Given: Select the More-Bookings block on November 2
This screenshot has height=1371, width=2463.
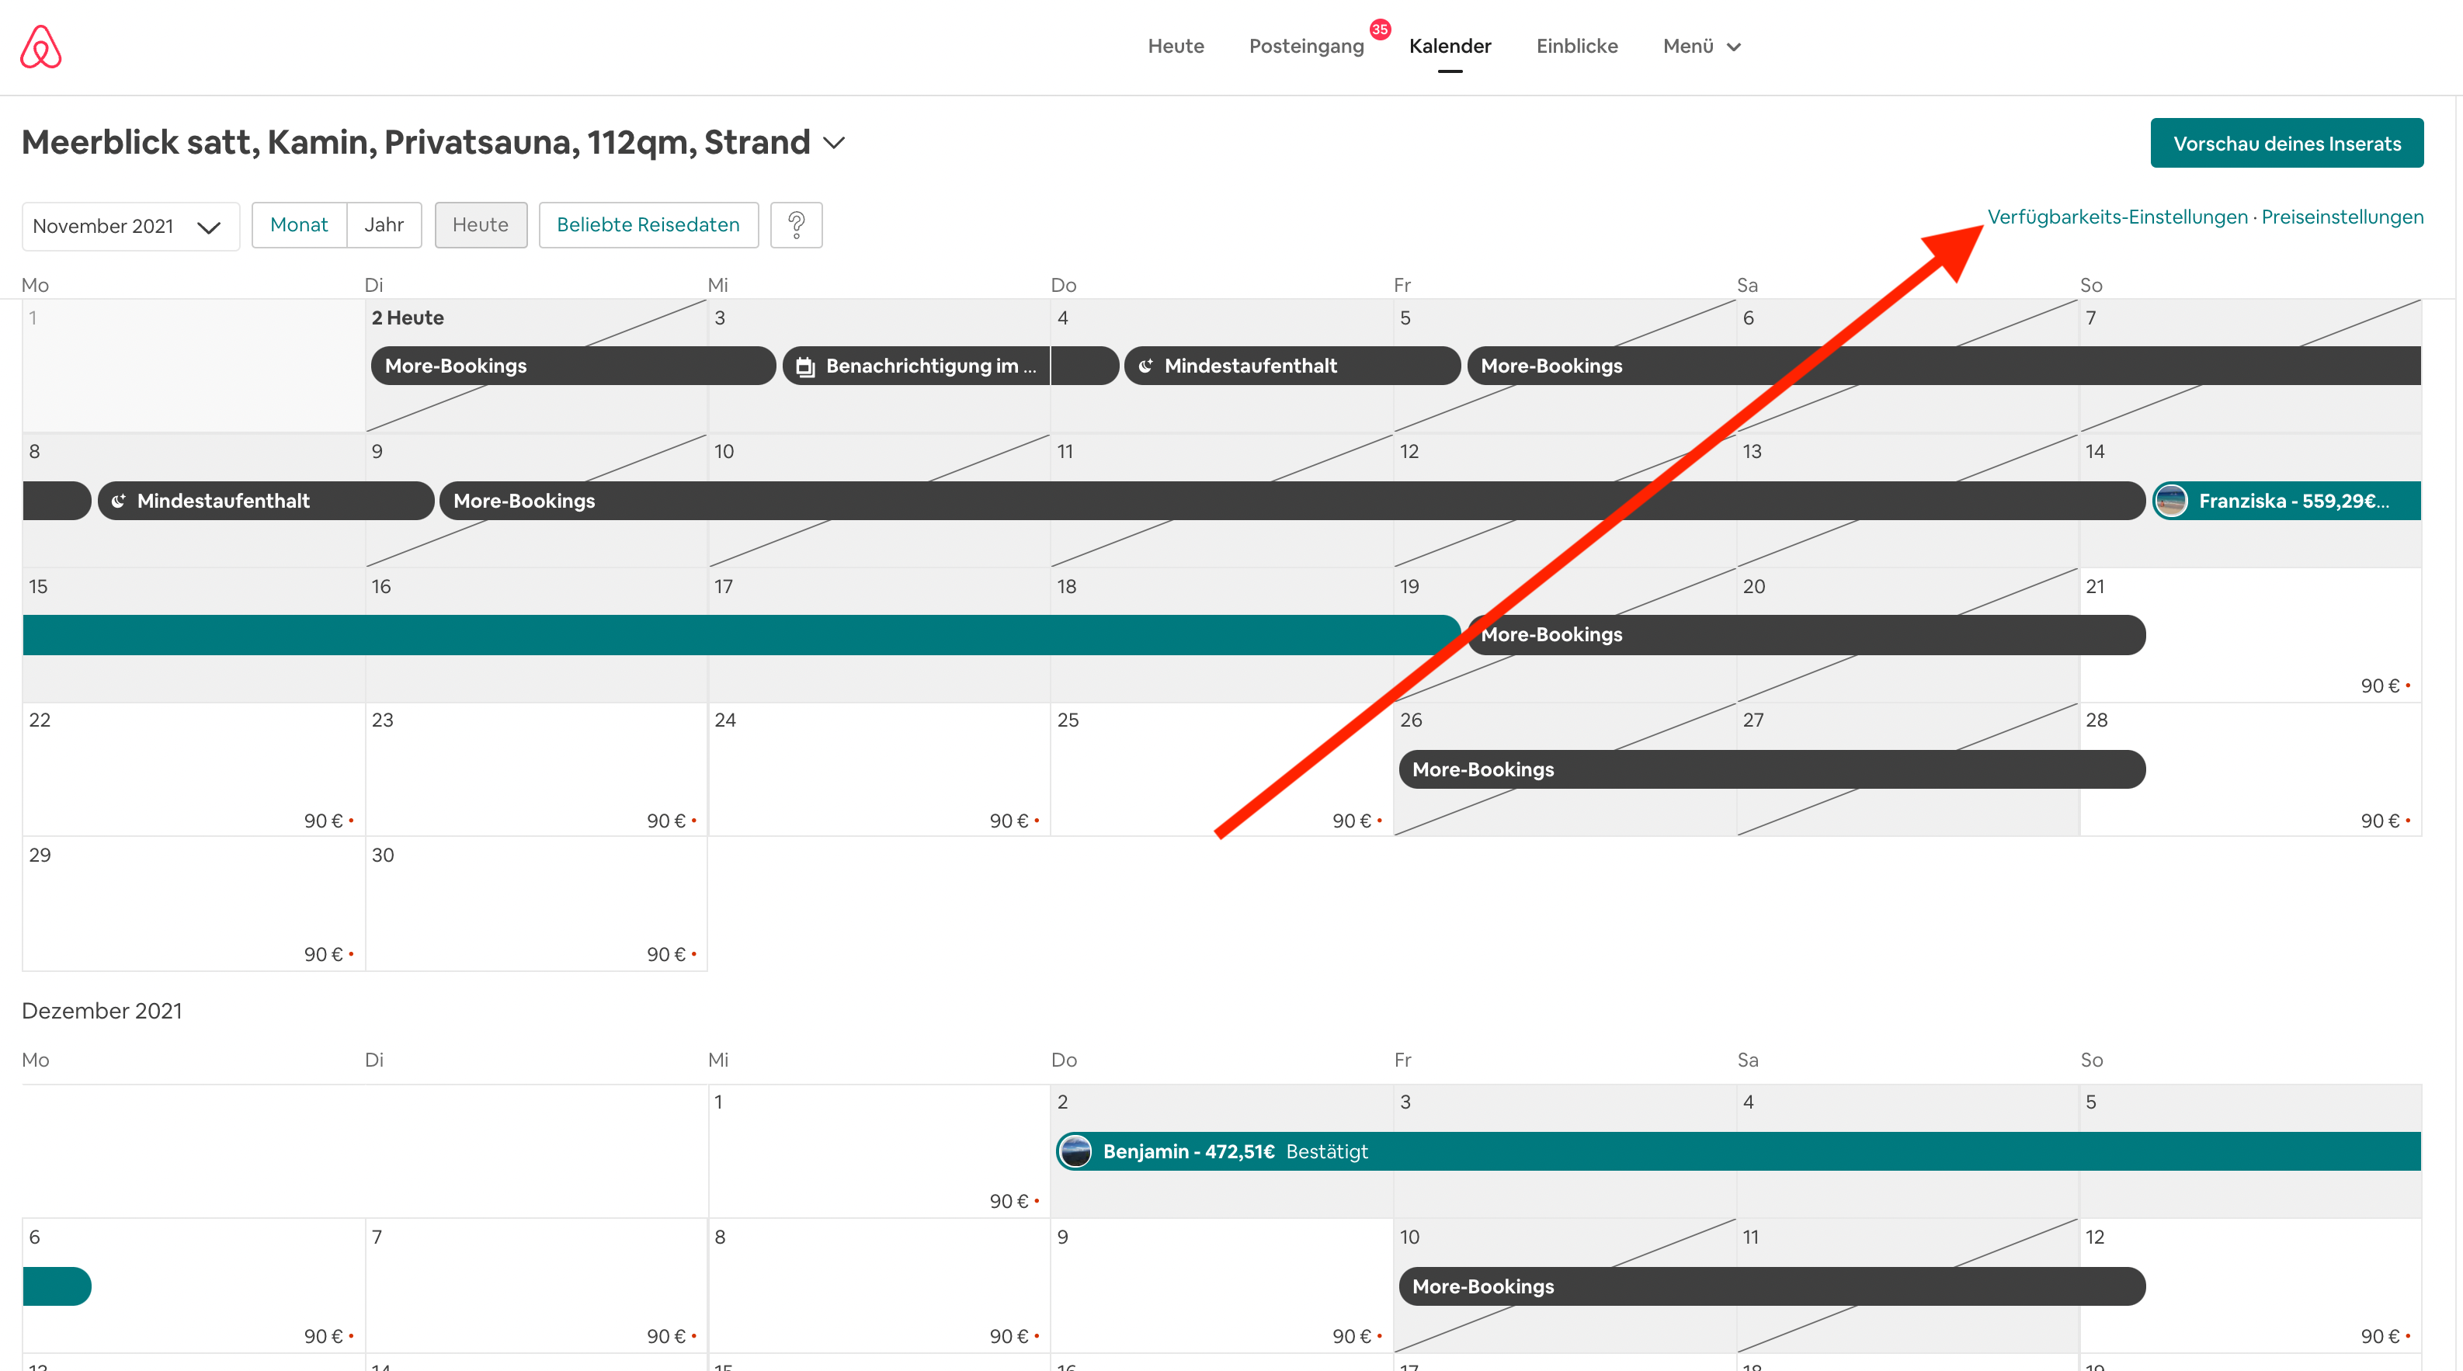Looking at the screenshot, I should [x=574, y=366].
